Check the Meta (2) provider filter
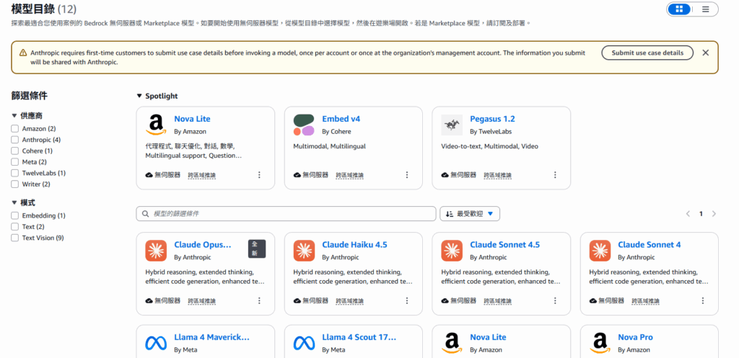The width and height of the screenshot is (739, 358). click(15, 162)
